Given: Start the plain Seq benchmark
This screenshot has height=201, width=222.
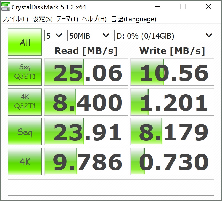Looking at the screenshot, I should [x=25, y=132].
